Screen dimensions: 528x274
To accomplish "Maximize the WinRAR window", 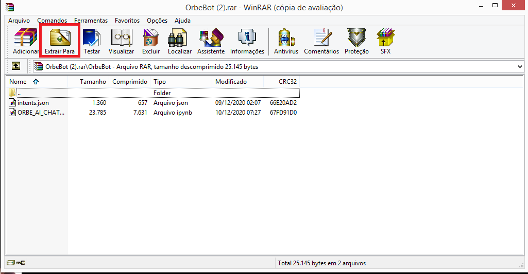I will [495, 5].
